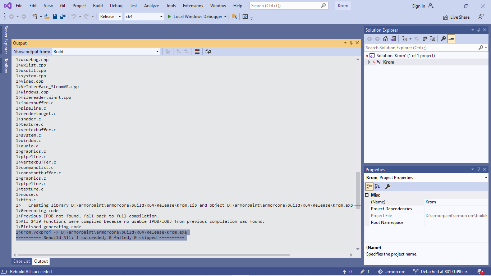Toggle Preview Selected Items in Solution Explorer
Image resolution: width=491 pixels, height=276 pixels.
[x=451, y=38]
